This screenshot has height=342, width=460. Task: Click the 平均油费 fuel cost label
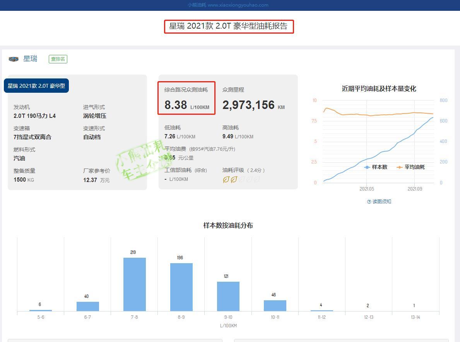[x=175, y=149]
